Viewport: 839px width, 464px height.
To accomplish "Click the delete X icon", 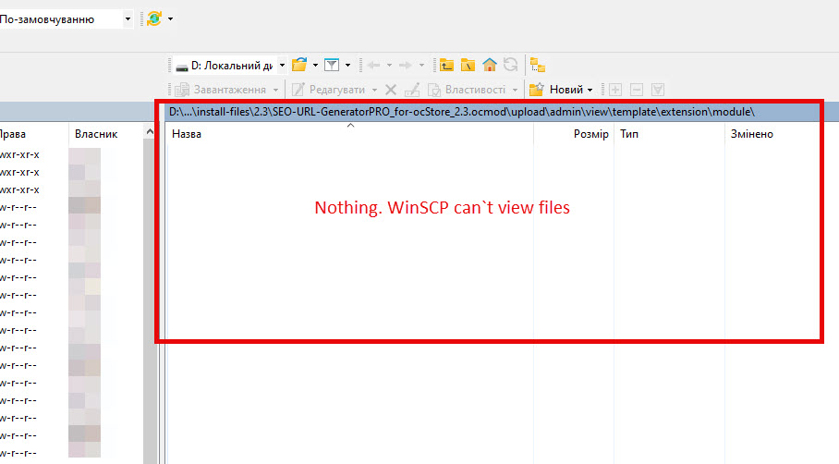I will pyautogui.click(x=391, y=90).
